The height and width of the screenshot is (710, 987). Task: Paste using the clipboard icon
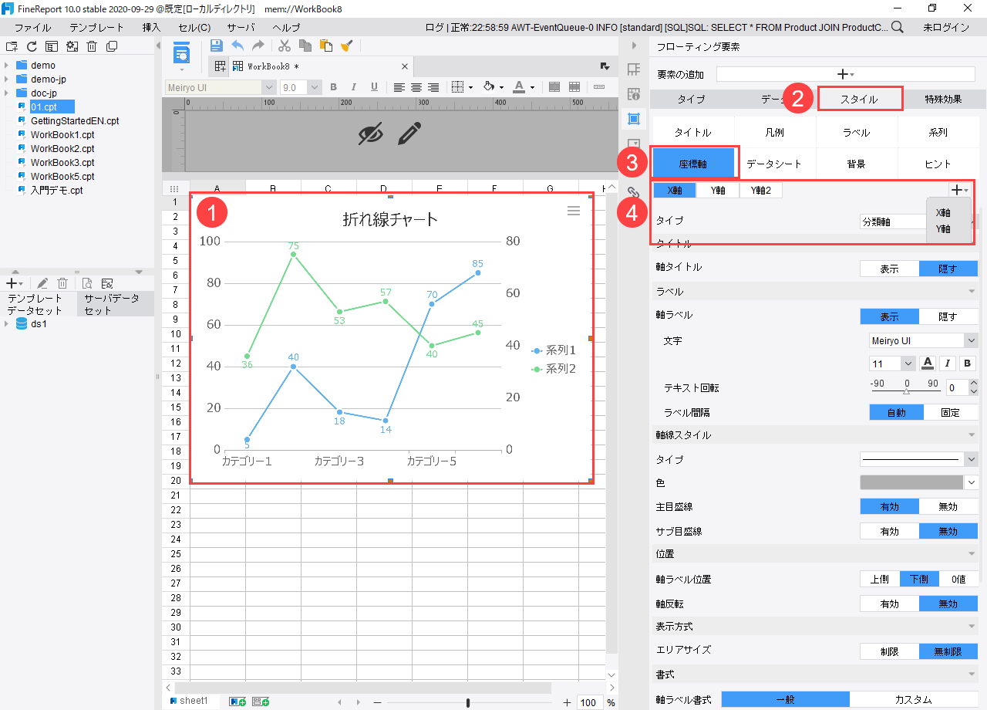point(326,46)
